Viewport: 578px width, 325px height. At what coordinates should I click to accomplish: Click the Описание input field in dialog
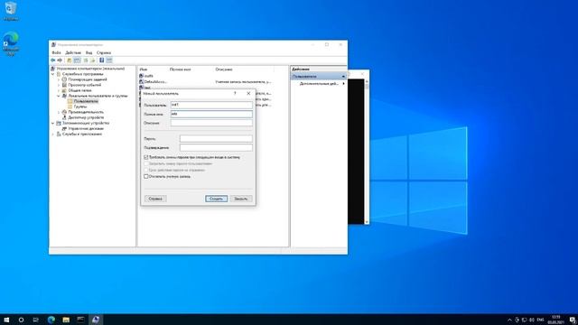point(211,123)
